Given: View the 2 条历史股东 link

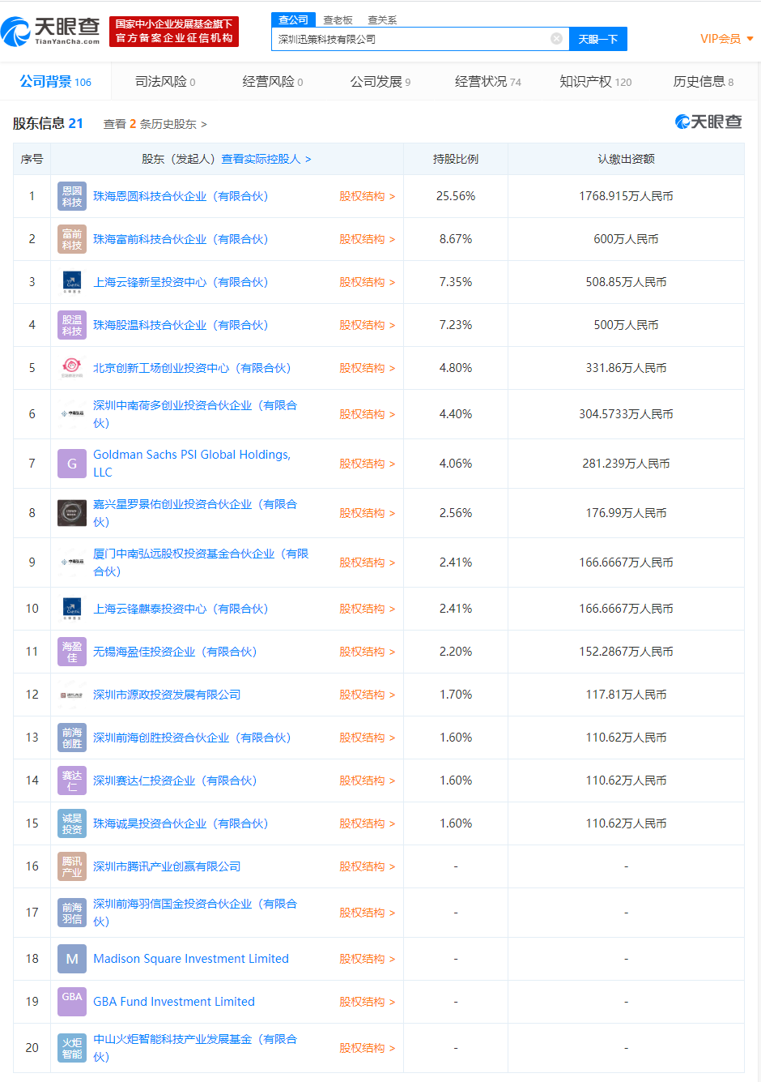Looking at the screenshot, I should 155,124.
